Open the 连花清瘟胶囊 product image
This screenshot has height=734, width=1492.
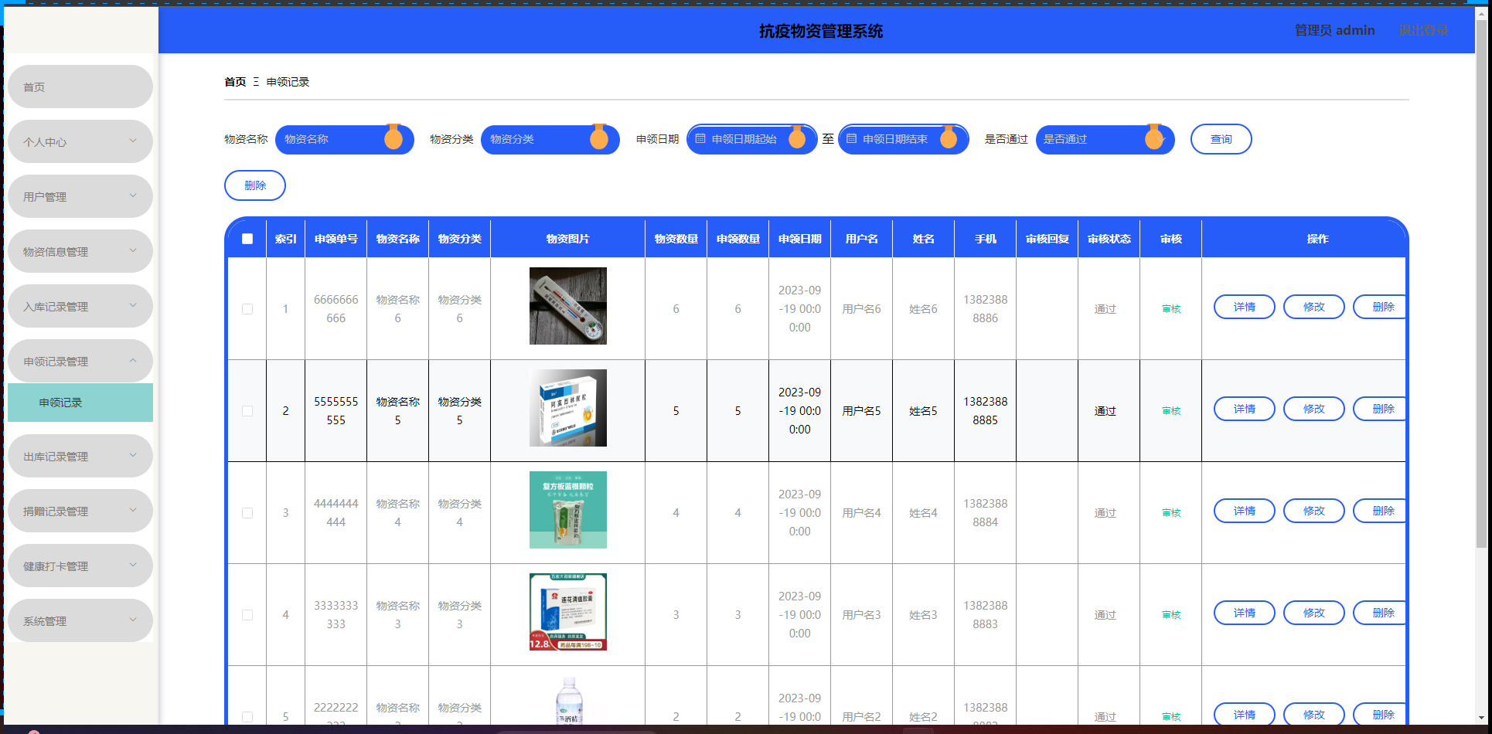[x=568, y=612]
